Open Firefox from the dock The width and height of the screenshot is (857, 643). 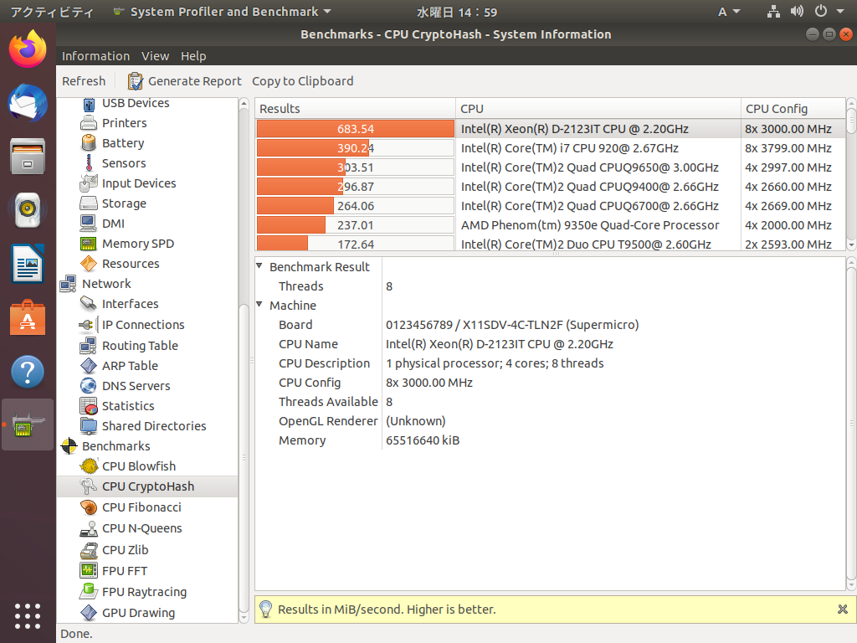28,49
